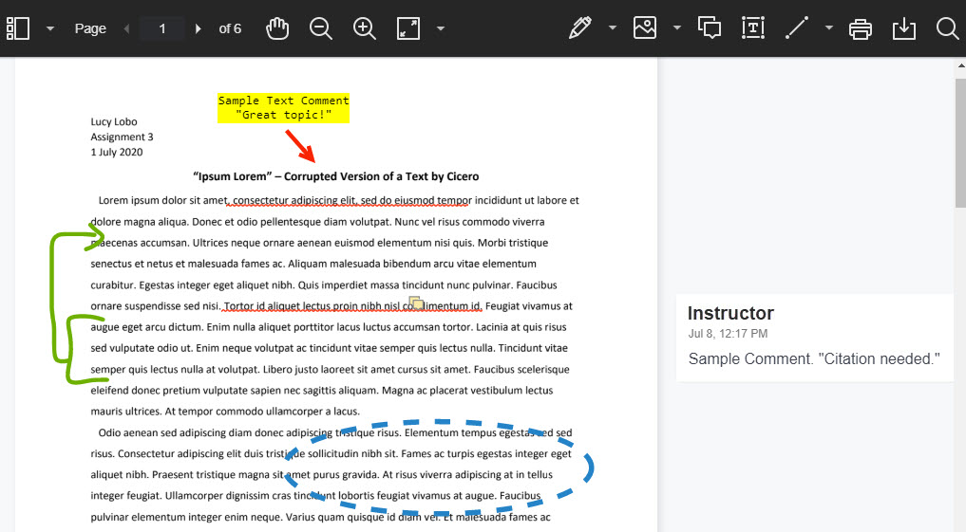Select the image stamp tool
Screen dimensions: 966x532
coord(645,28)
